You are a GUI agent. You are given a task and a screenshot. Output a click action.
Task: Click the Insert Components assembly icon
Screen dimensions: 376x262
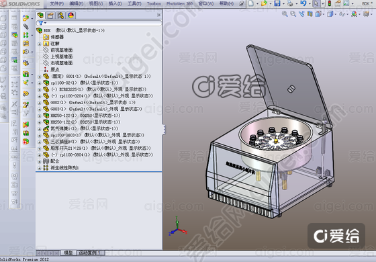coord(26,18)
